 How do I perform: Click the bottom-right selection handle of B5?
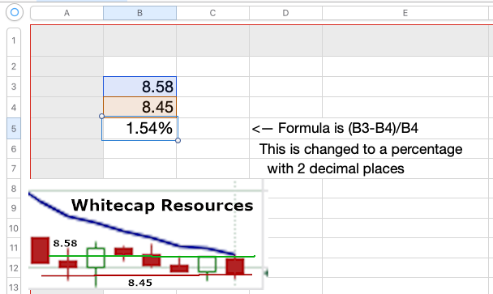coord(178,140)
